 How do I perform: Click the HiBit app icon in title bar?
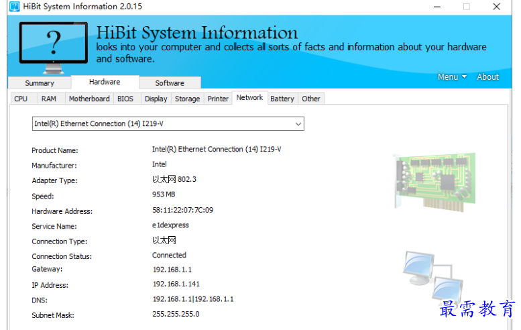pos(14,7)
